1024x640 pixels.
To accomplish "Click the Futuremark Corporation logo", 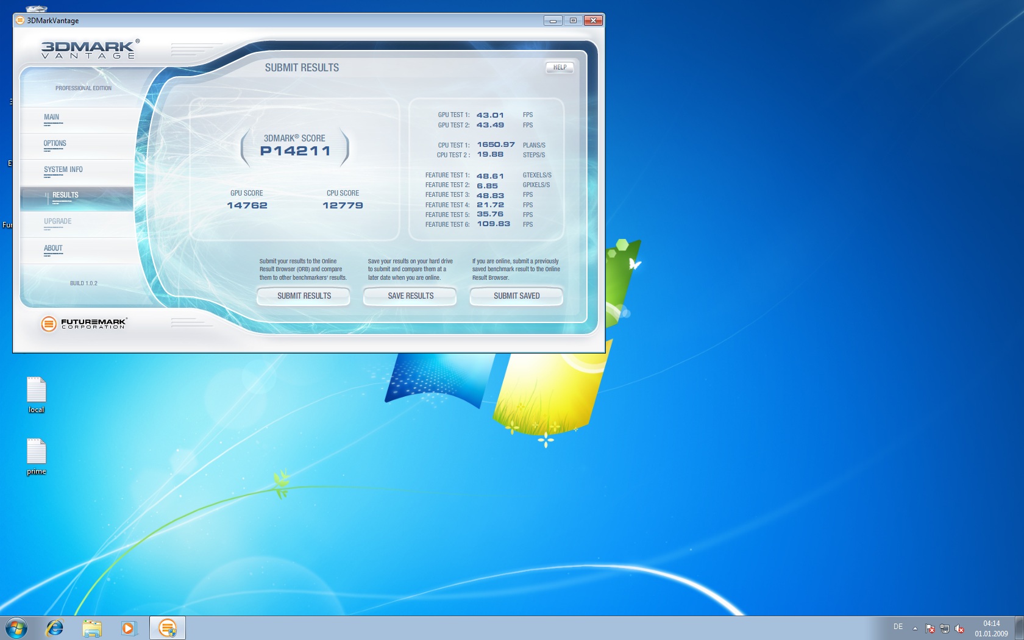I will (x=84, y=324).
